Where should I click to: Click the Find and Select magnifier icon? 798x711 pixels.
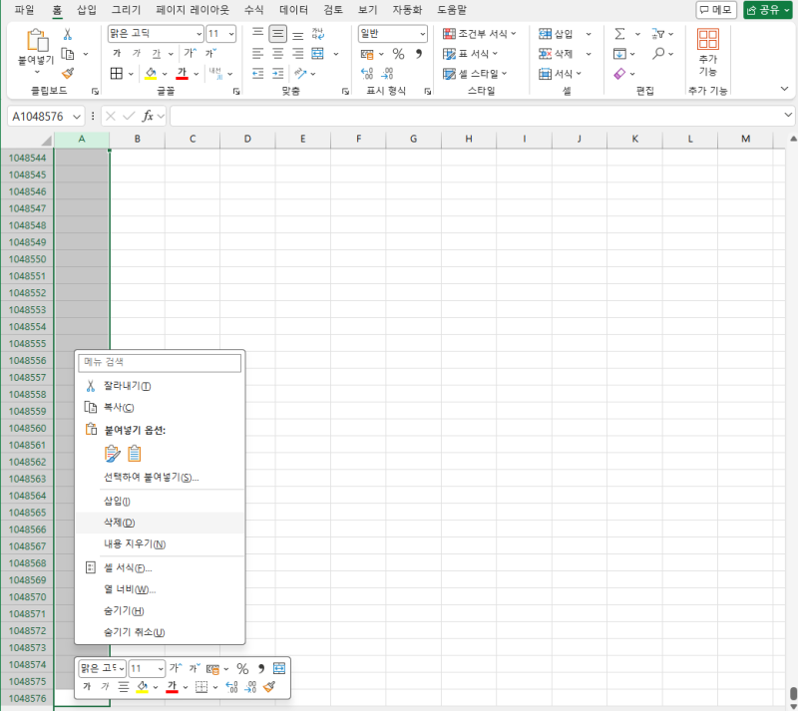tap(658, 54)
